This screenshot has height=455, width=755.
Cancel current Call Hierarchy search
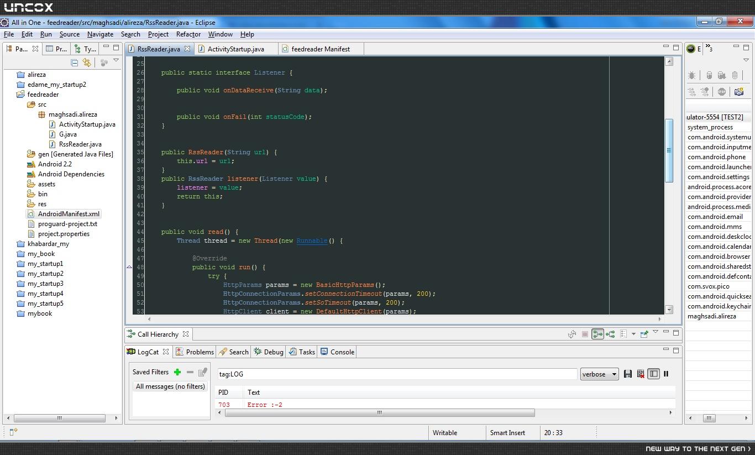[x=585, y=334]
